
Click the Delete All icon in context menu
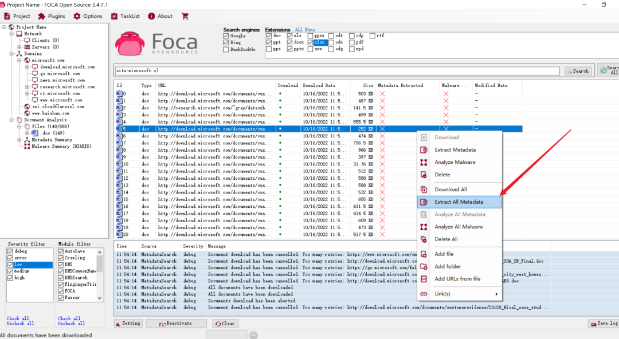(424, 239)
